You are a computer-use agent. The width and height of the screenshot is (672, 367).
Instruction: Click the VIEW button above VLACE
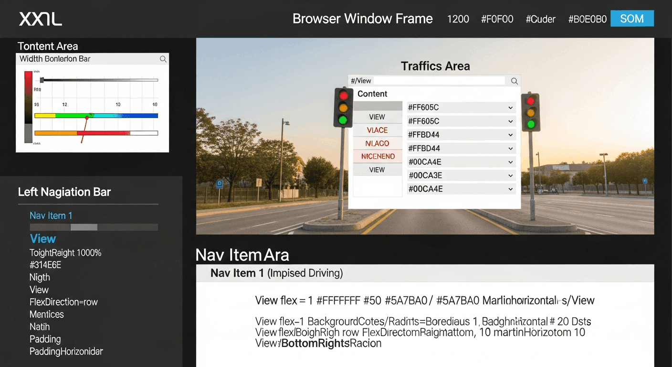[377, 117]
